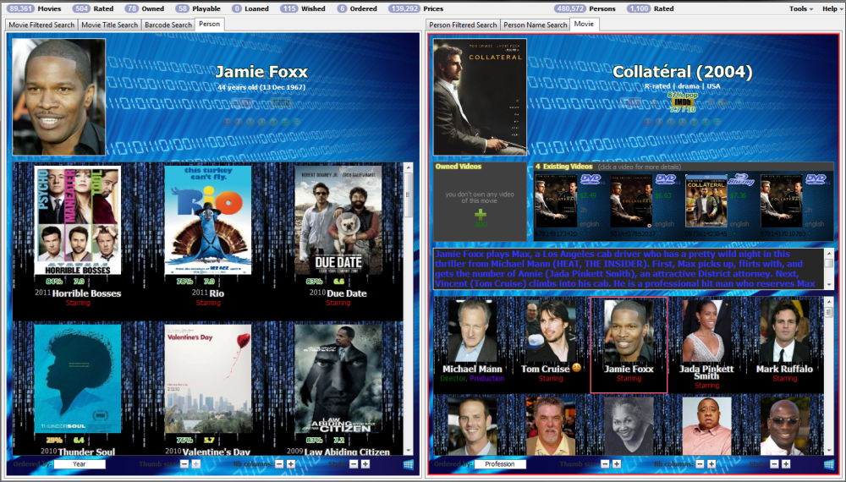Image resolution: width=846 pixels, height=482 pixels.
Task: Click the sad face next to Tom Cruise
Action: click(577, 368)
